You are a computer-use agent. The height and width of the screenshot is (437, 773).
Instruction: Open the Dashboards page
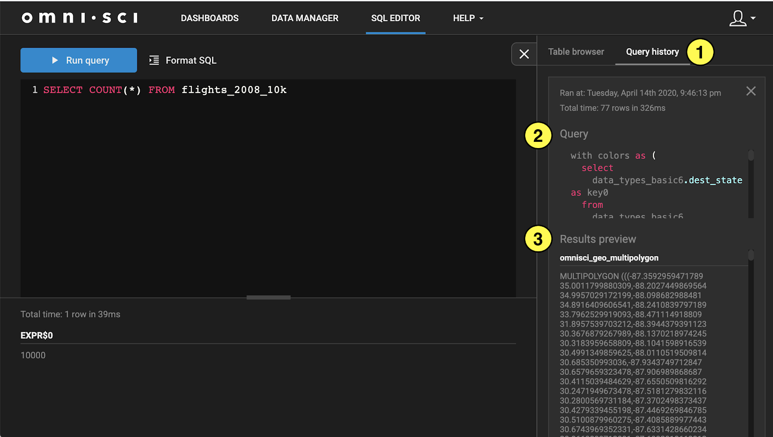(210, 18)
